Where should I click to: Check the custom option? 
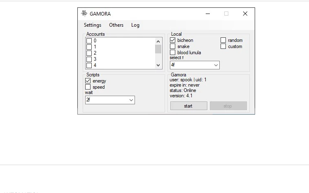click(223, 46)
